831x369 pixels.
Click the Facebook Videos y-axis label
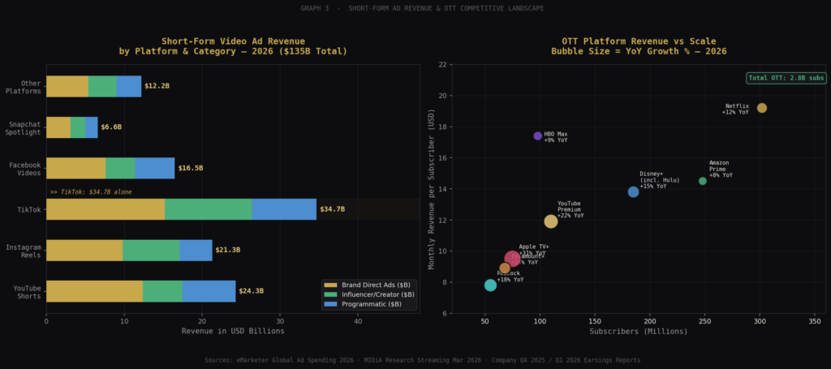point(25,168)
